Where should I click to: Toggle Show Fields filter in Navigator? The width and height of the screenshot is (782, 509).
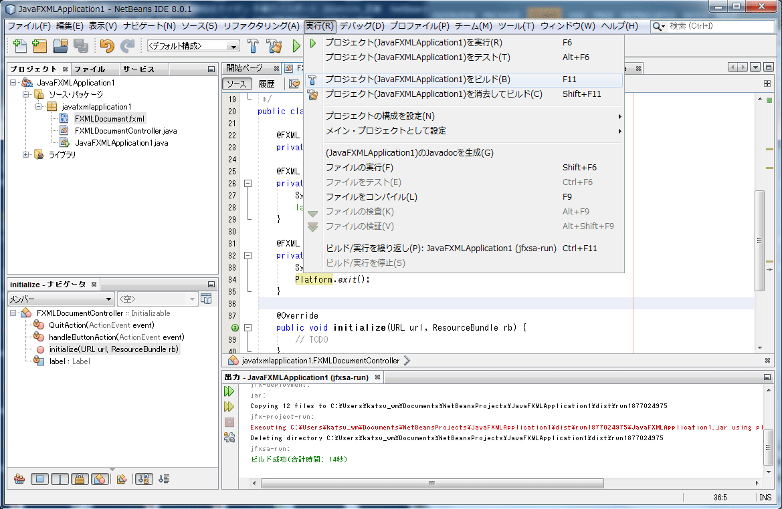[x=40, y=479]
